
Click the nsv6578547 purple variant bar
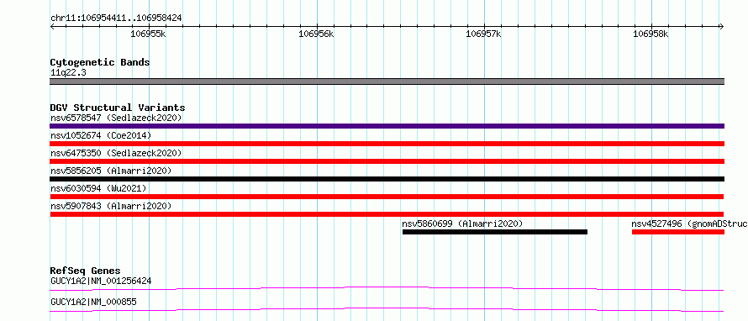point(387,126)
